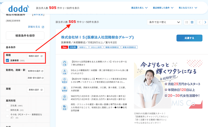Click the 医療事務／未経験歓迎 subtitle text

[x=89, y=42]
